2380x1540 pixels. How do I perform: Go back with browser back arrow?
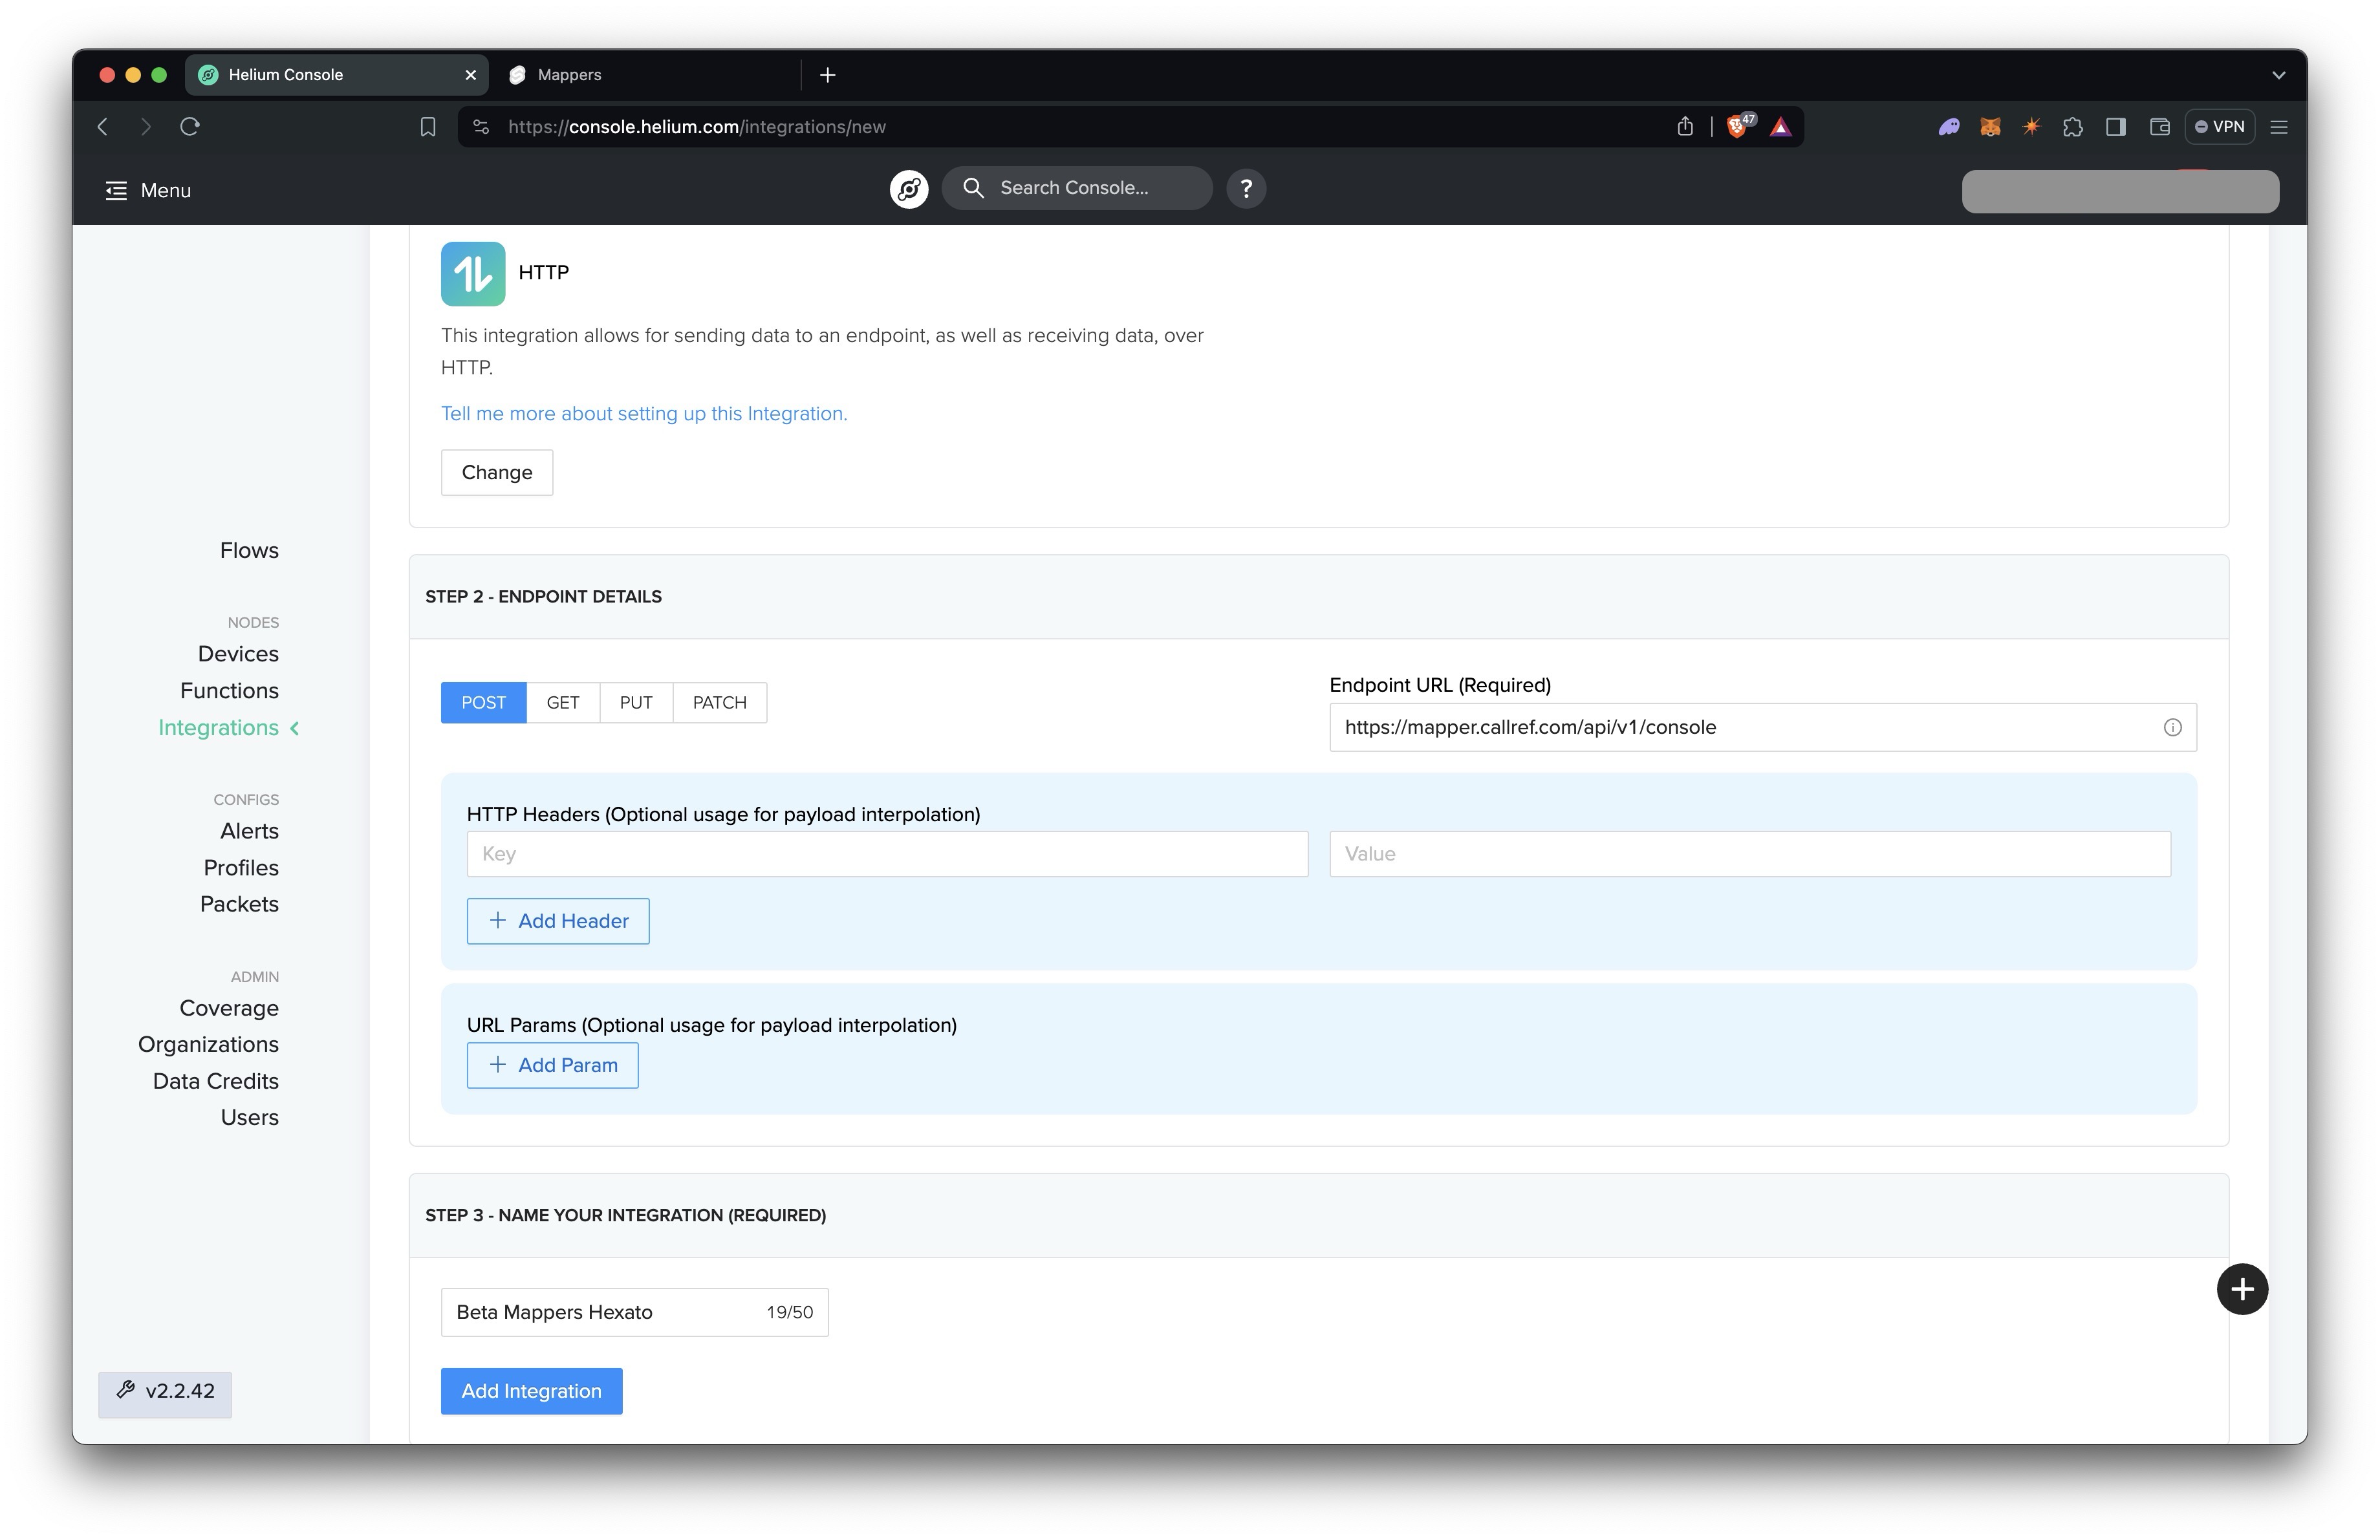pos(102,127)
